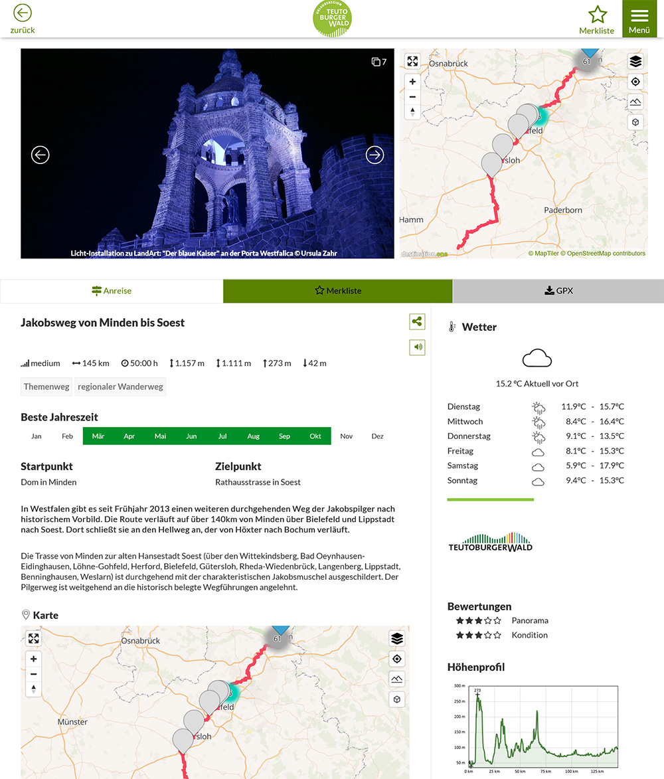This screenshot has width=664, height=779.
Task: Zoom out on the top map
Action: [x=412, y=97]
